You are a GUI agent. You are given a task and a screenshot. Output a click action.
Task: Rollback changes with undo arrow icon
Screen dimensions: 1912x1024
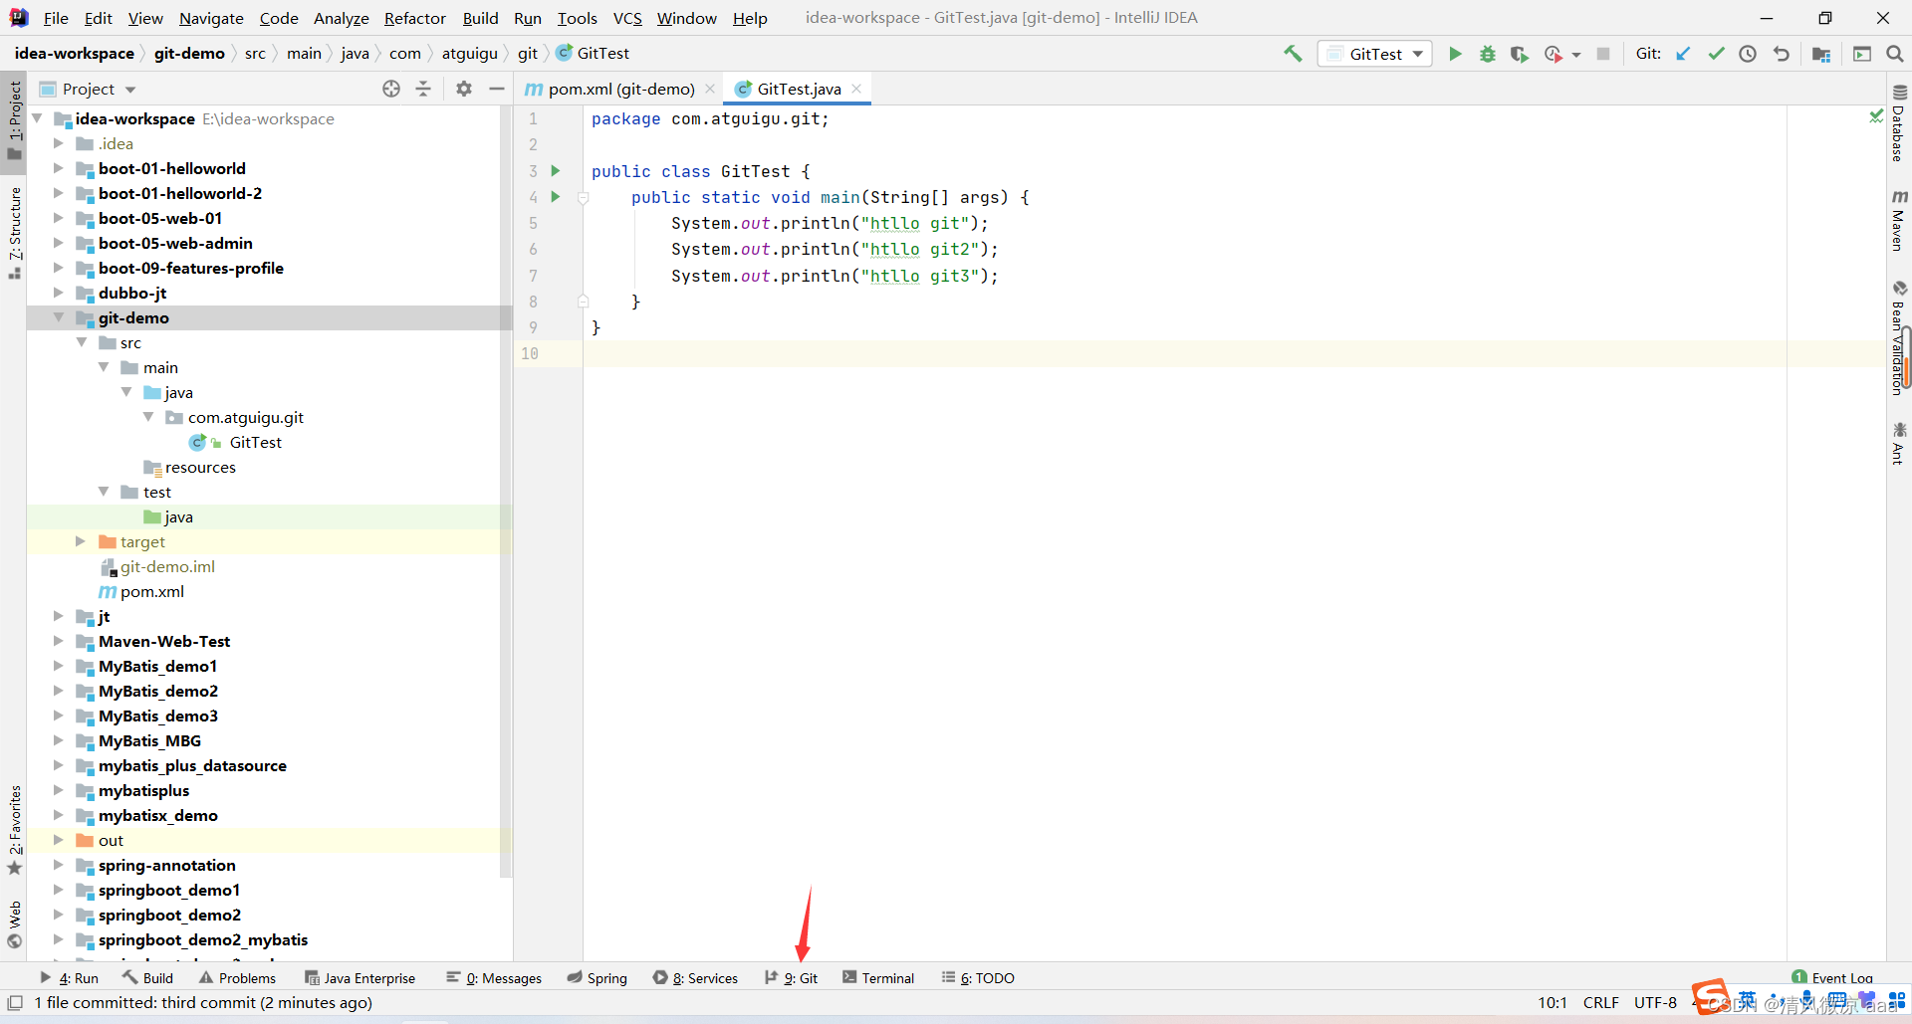pos(1781,54)
